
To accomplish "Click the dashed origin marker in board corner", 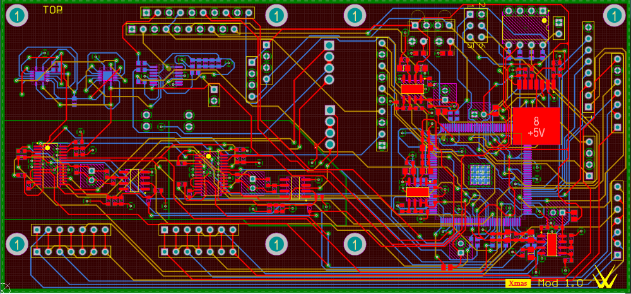I will point(6,288).
